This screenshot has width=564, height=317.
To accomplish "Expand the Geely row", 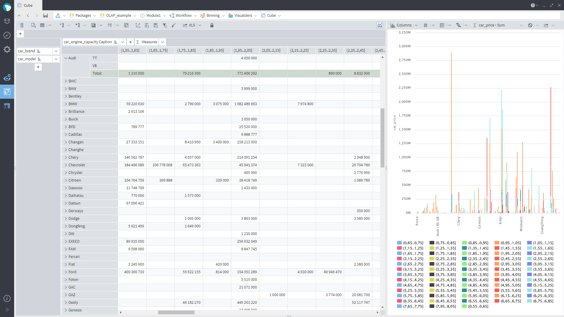I will [x=66, y=303].
